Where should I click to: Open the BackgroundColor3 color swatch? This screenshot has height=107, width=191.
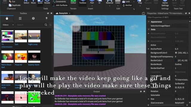(176, 53)
